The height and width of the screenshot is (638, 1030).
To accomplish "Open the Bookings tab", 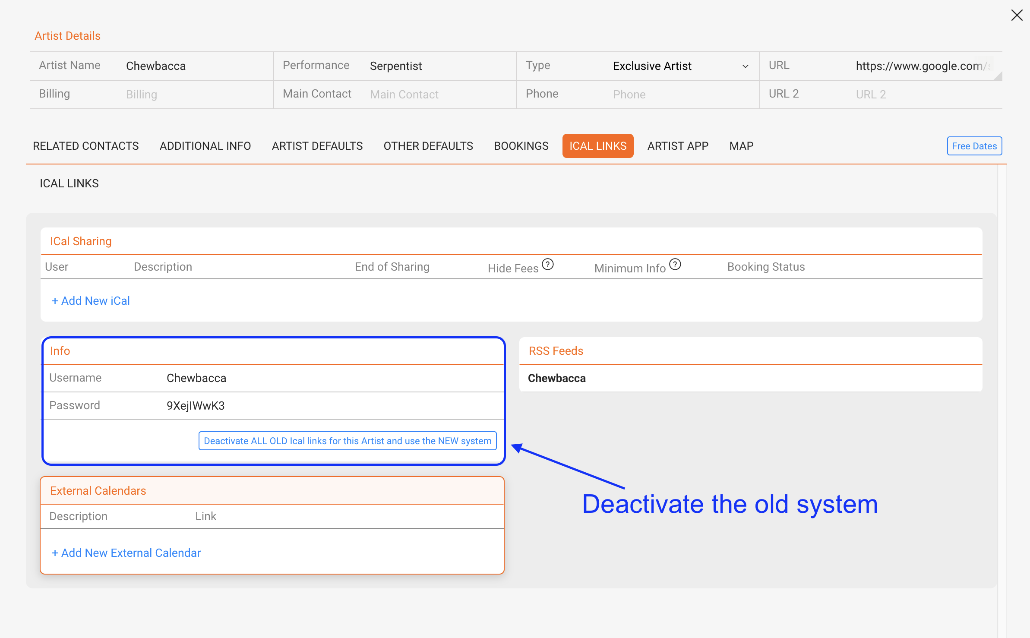I will point(521,146).
